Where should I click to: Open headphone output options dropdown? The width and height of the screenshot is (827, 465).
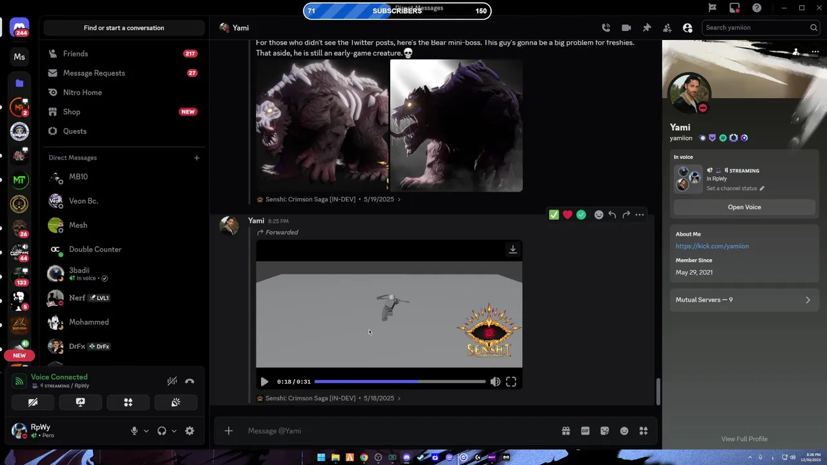174,431
